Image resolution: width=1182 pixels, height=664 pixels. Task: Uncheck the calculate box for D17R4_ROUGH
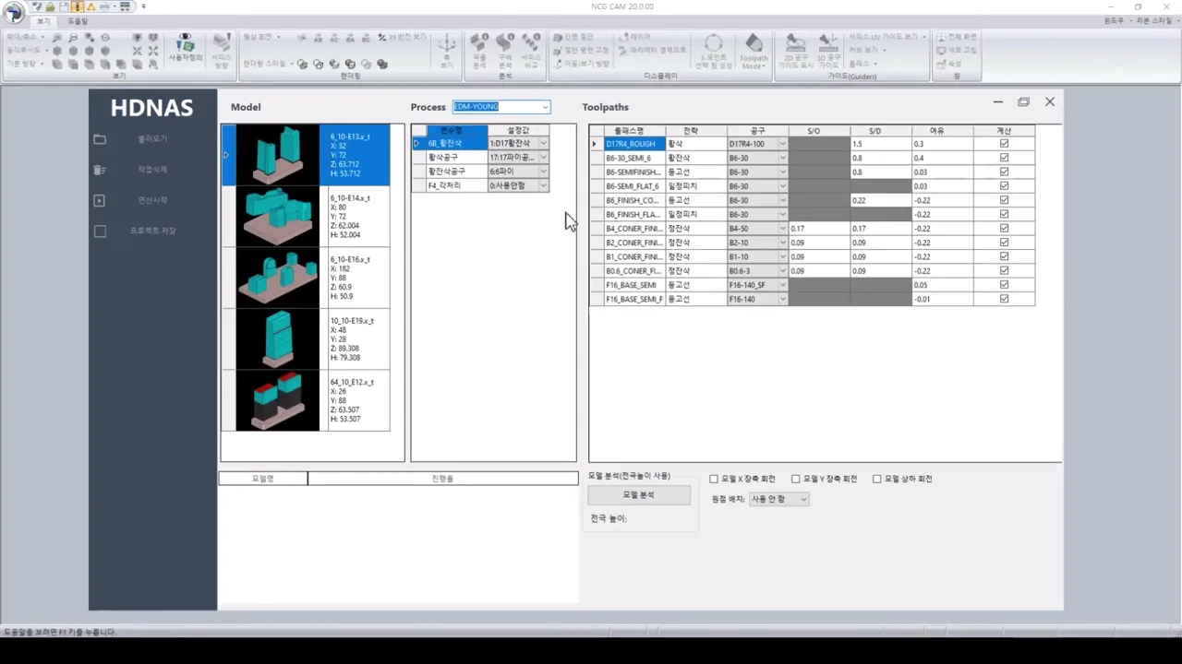click(1004, 144)
